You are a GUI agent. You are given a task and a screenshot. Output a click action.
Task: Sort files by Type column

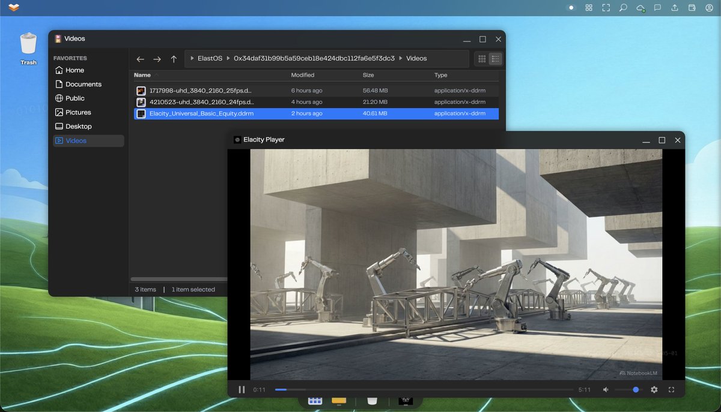click(441, 75)
